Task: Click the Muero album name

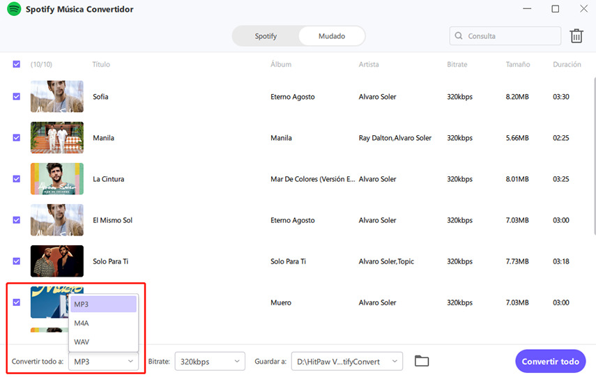Action: pyautogui.click(x=281, y=302)
